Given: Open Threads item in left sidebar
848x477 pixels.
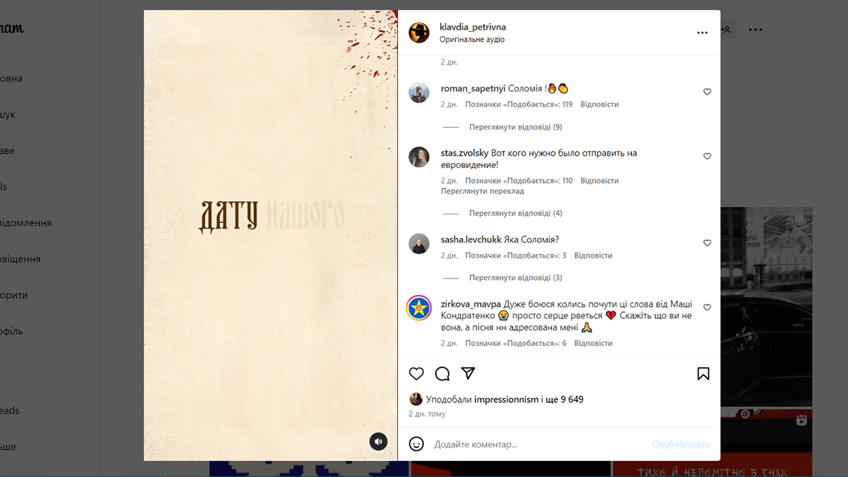Looking at the screenshot, I should click(x=10, y=411).
